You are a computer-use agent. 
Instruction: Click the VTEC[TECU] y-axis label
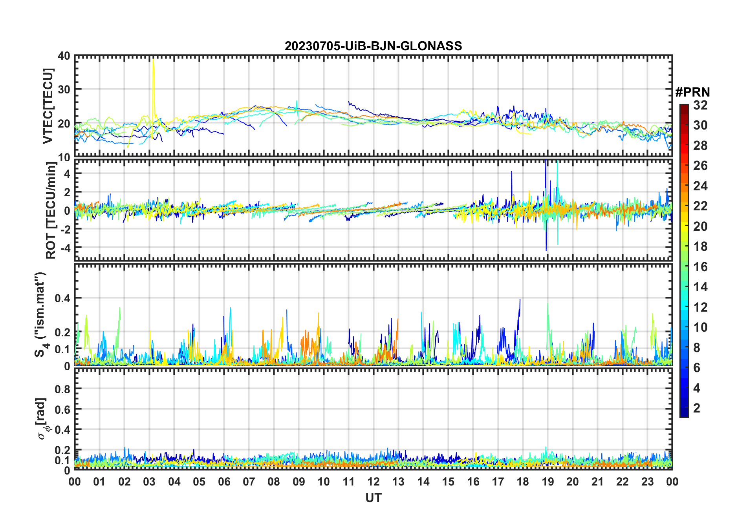tap(48, 106)
